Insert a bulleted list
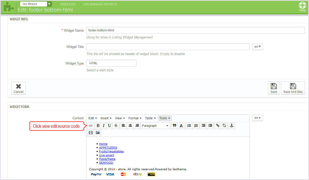The image size is (309, 180). pos(189,126)
